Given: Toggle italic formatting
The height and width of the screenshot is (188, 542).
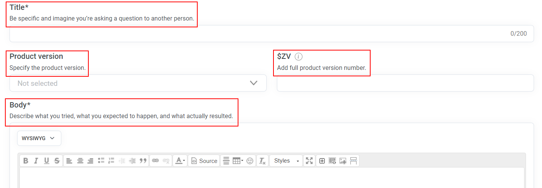Looking at the screenshot, I should [36, 161].
